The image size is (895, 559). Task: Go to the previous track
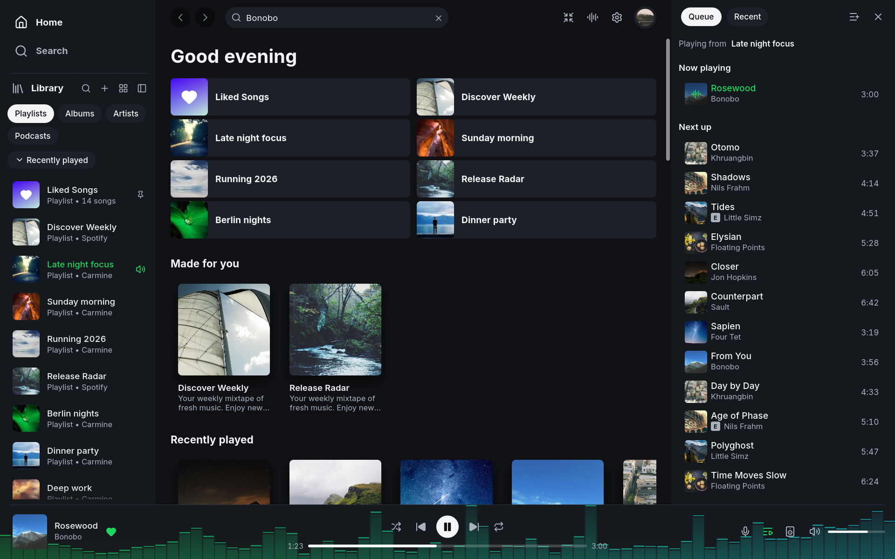point(421,527)
